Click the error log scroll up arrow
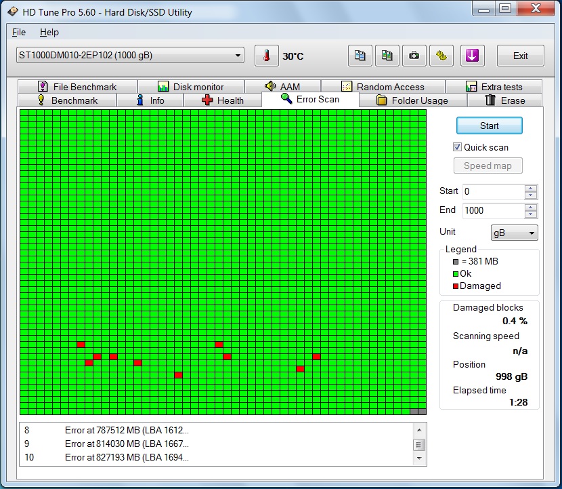The height and width of the screenshot is (489, 562). [x=419, y=430]
